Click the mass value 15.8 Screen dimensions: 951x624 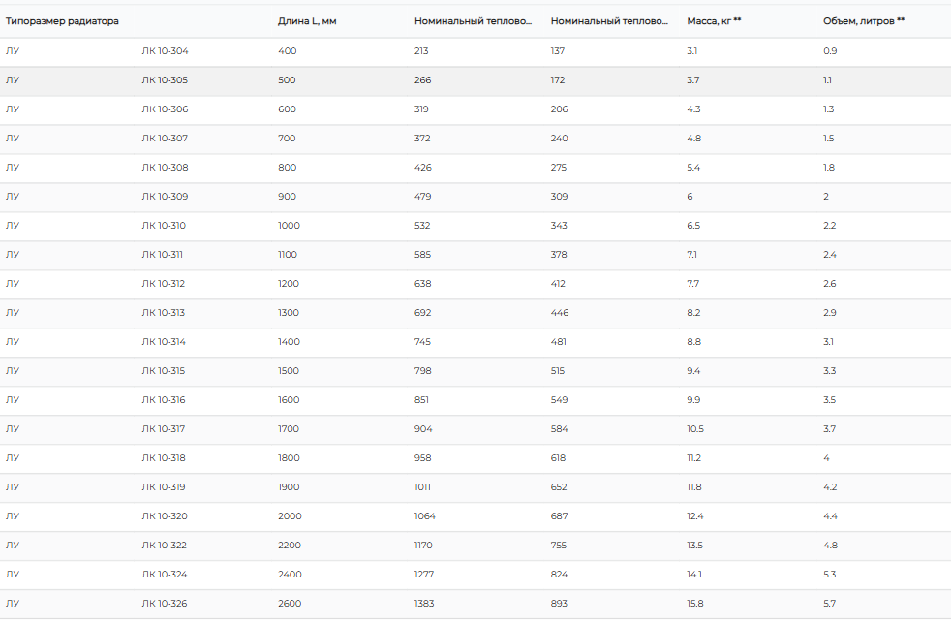point(695,604)
